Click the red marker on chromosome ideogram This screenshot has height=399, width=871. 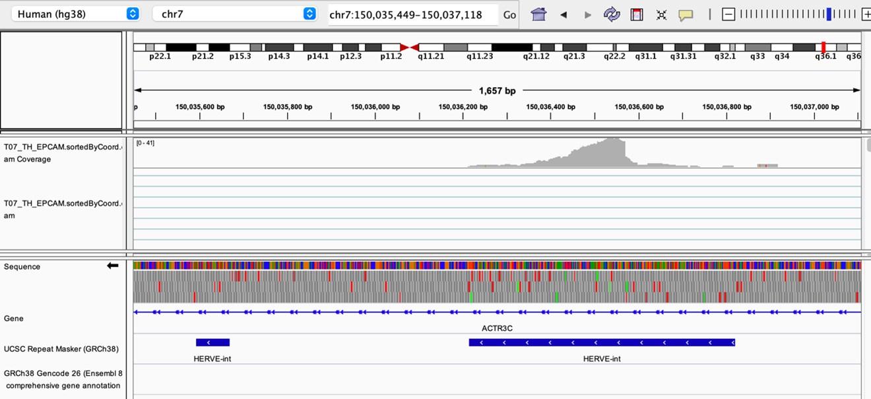[x=823, y=47]
